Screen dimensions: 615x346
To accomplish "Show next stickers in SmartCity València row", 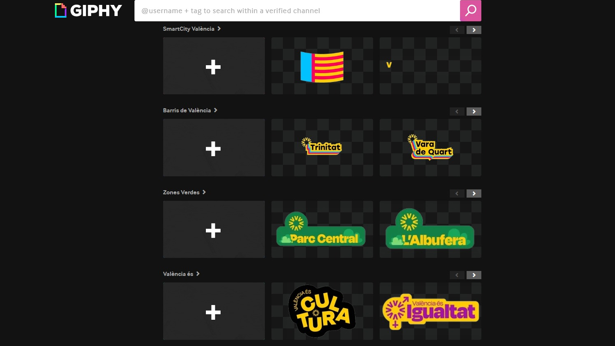I will (474, 30).
